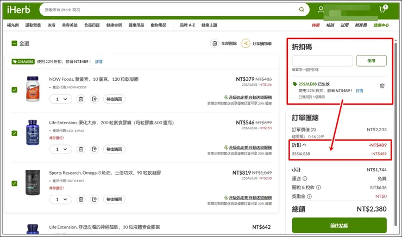Image resolution: width=402 pixels, height=237 pixels.
Task: Remove the applied 25SALE88 promo code
Action: pyautogui.click(x=382, y=86)
